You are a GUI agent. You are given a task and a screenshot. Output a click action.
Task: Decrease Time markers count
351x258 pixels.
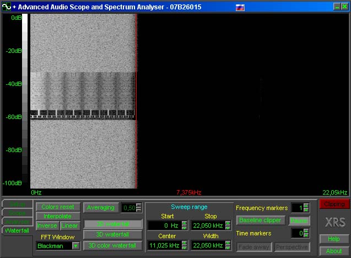[x=306, y=235]
